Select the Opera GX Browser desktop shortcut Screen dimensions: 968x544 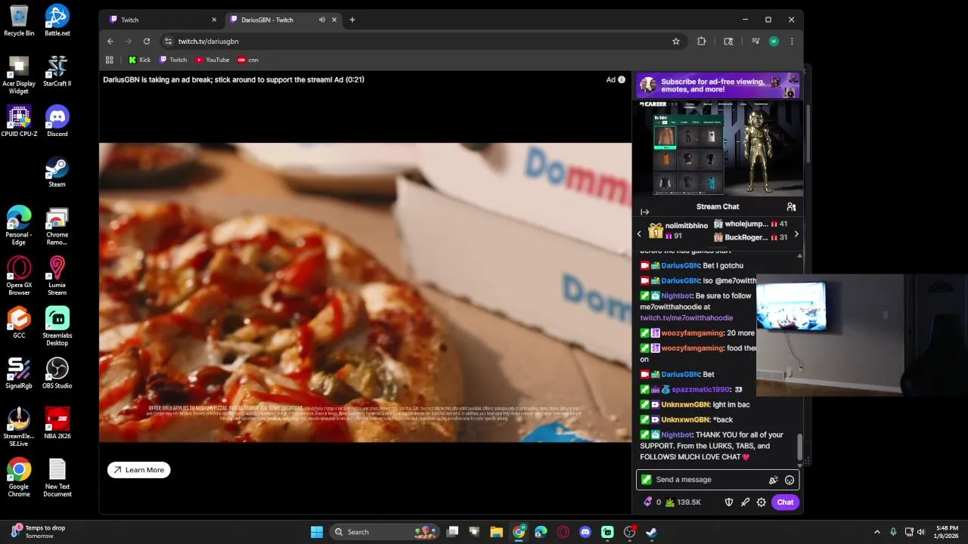pyautogui.click(x=19, y=276)
